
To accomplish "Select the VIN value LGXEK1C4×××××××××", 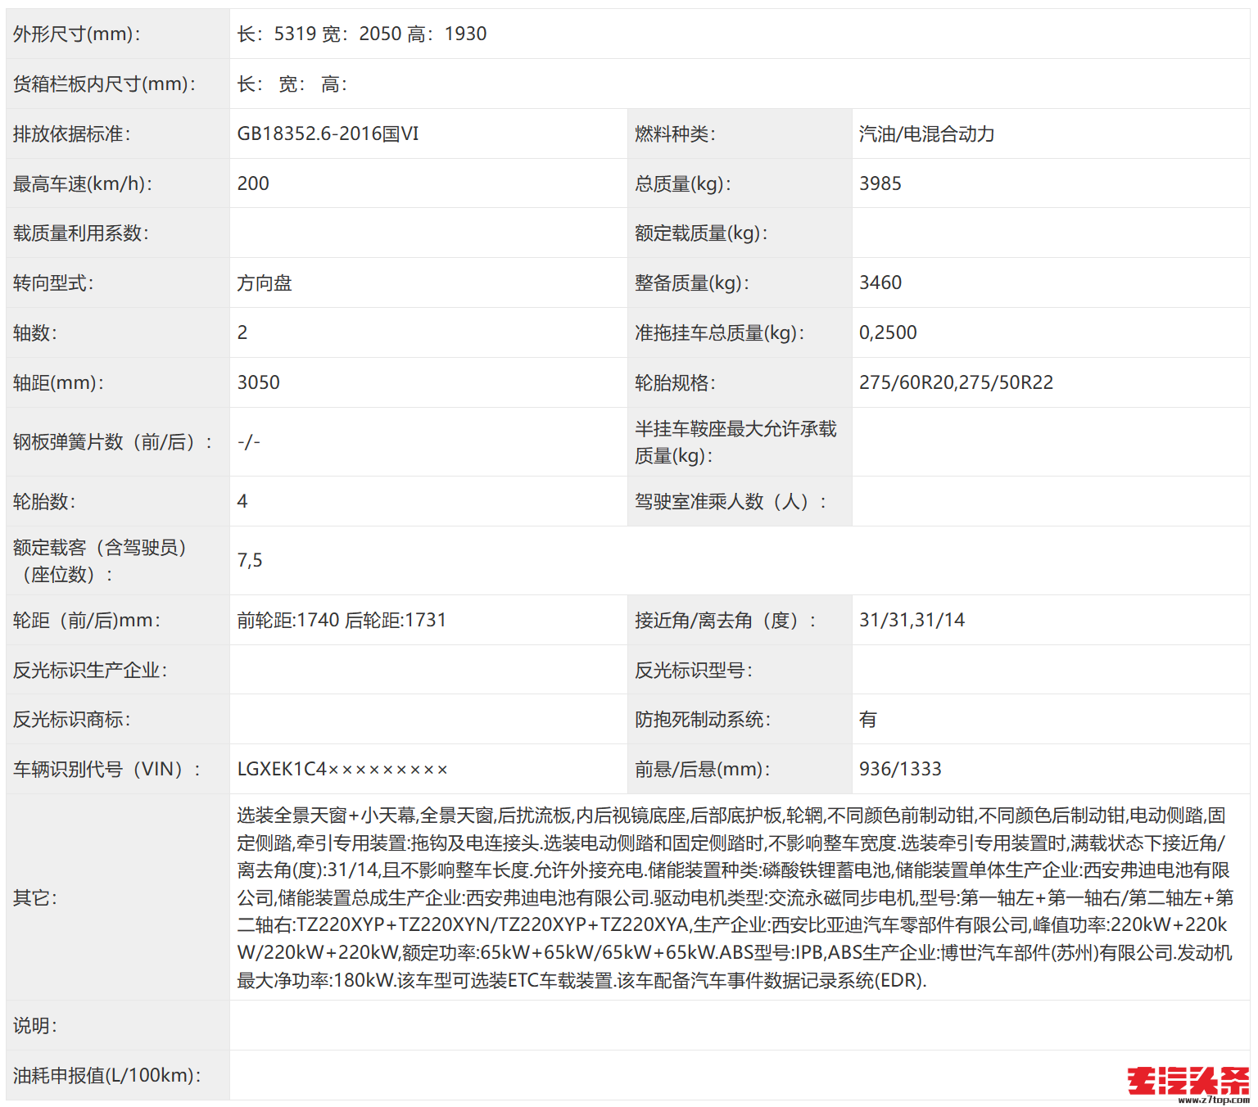I will (x=342, y=769).
